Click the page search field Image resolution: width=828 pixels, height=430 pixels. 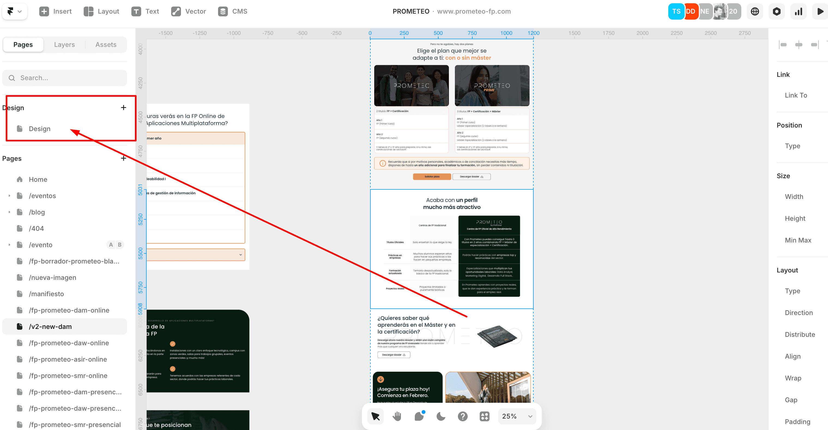click(64, 78)
